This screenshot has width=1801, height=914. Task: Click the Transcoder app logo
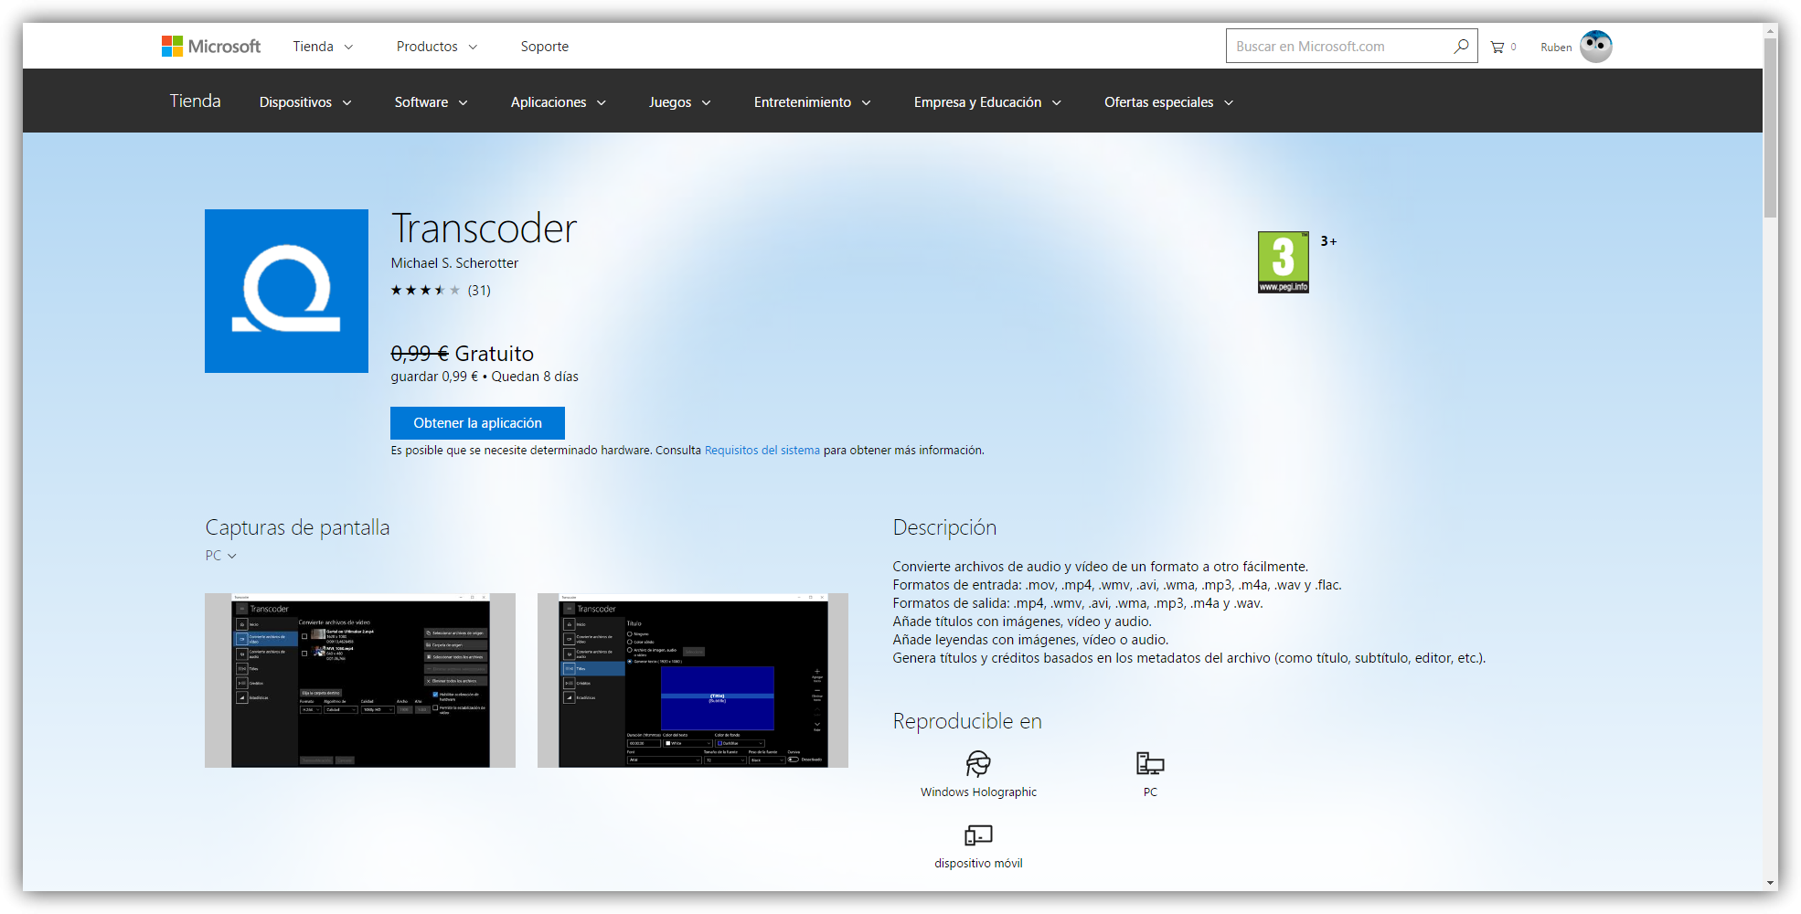286,291
